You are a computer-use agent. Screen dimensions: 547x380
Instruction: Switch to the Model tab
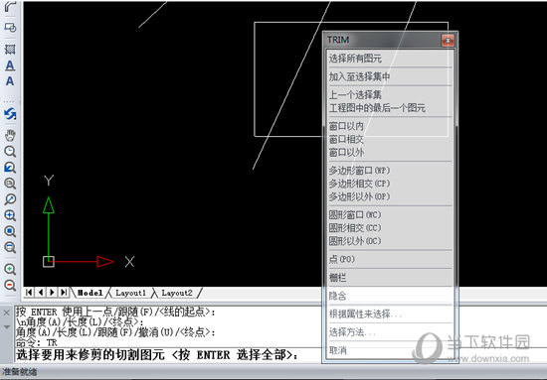pos(90,293)
